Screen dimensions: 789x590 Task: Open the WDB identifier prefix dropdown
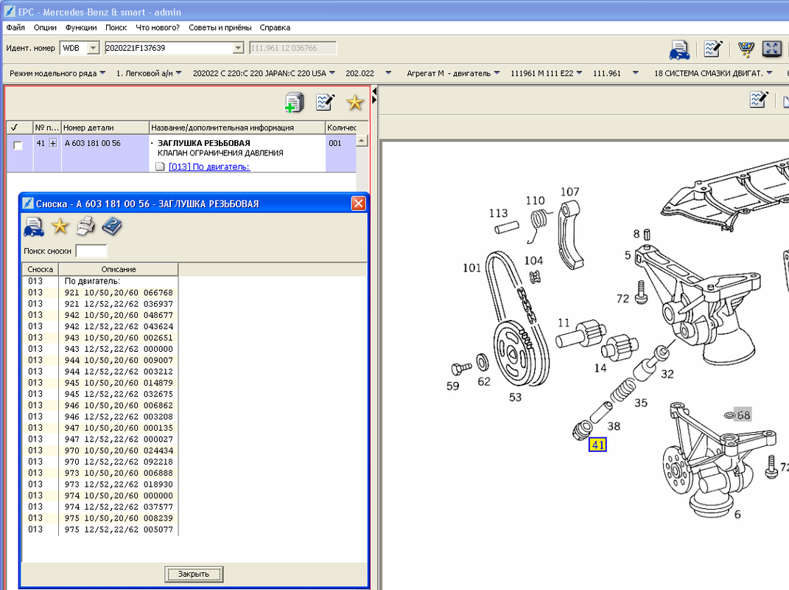coord(93,48)
